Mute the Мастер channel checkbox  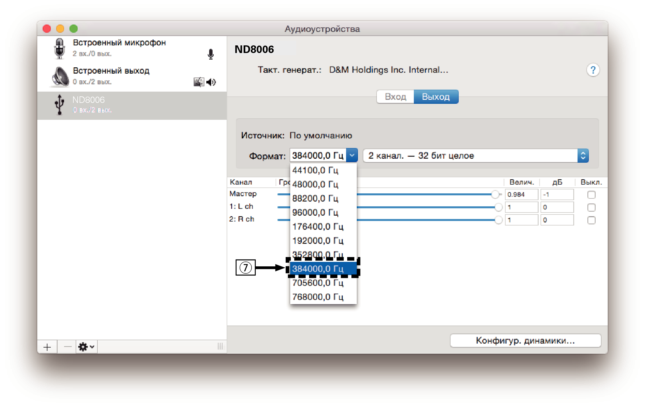591,194
